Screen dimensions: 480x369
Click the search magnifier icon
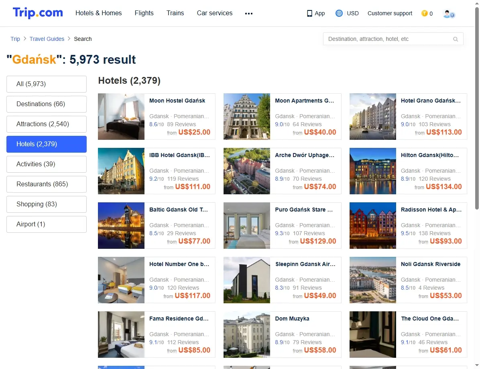tap(456, 39)
